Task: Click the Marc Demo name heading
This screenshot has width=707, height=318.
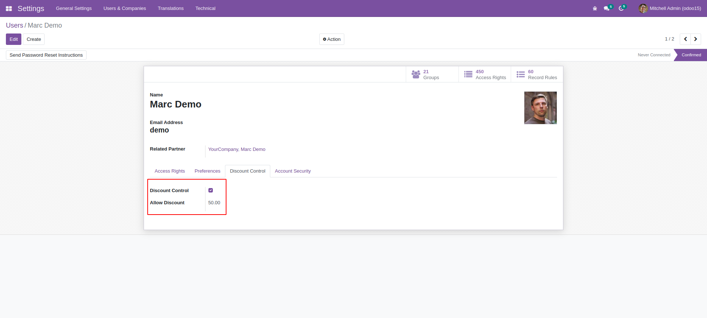Action: click(x=176, y=105)
